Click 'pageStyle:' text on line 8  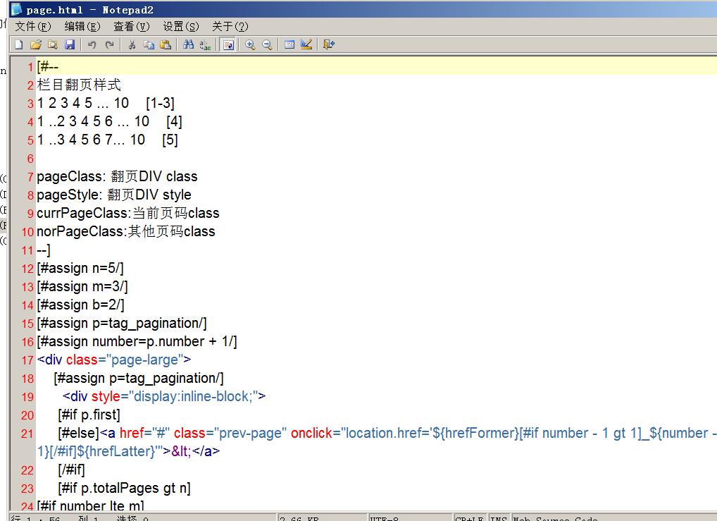tap(70, 195)
